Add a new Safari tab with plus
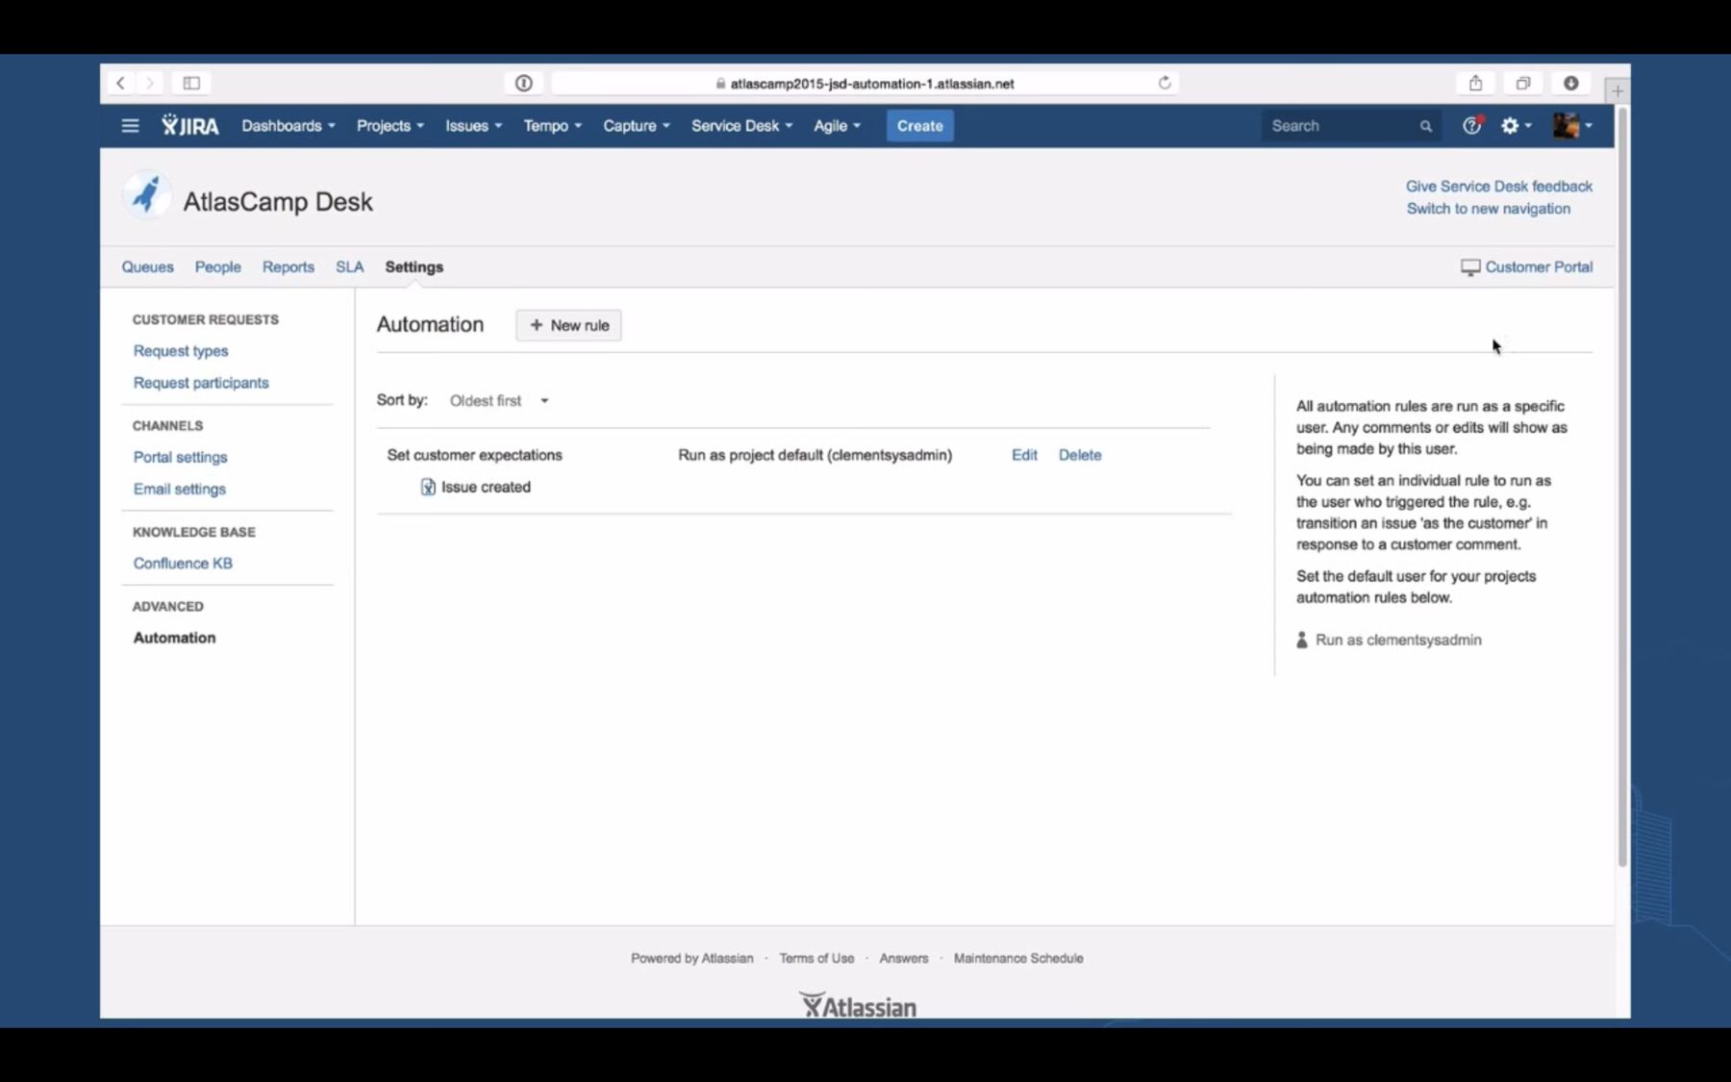Screen dimensions: 1731x1082 1618,90
